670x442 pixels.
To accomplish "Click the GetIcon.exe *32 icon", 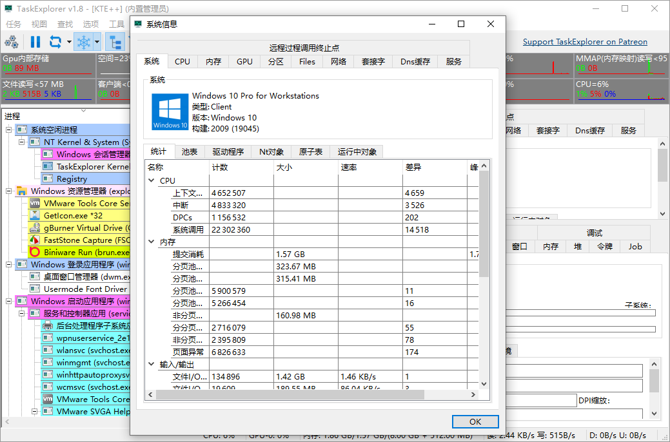I will click(x=35, y=216).
